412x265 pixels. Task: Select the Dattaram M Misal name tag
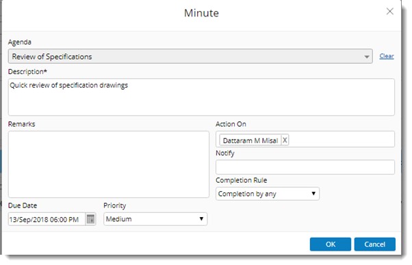coord(250,140)
